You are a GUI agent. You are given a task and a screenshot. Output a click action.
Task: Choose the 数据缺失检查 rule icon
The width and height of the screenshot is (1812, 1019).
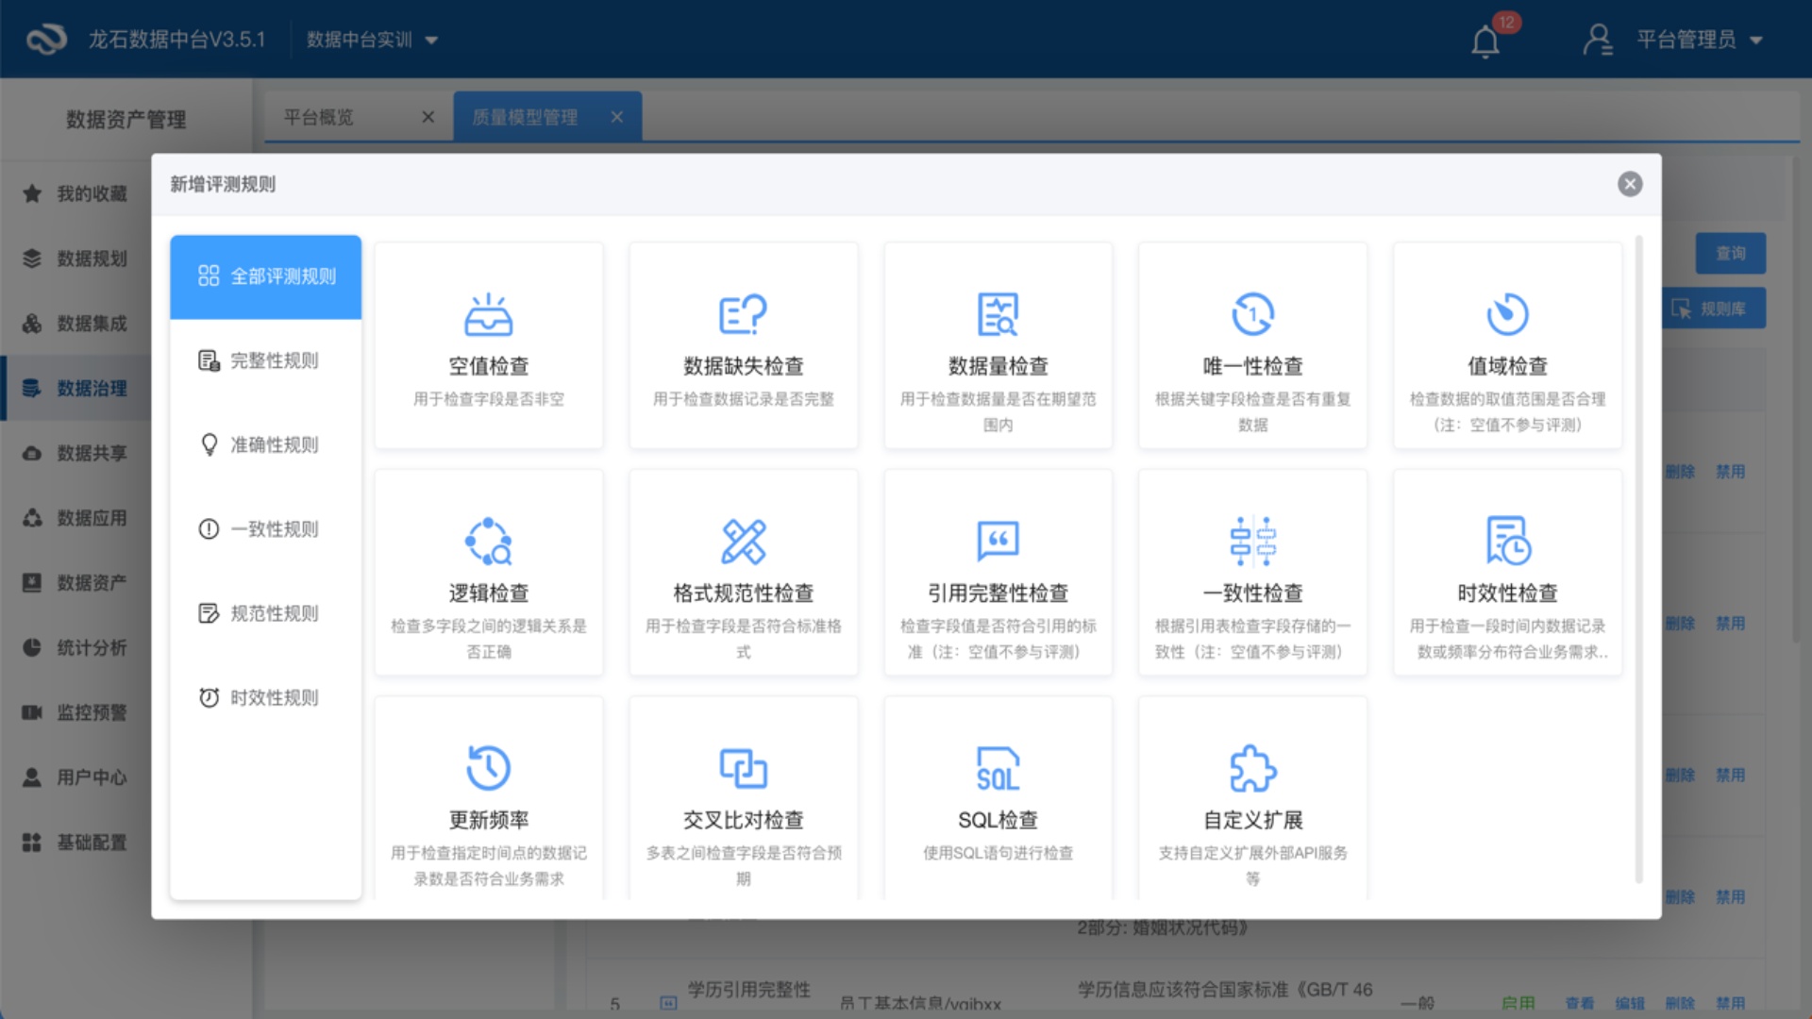pos(743,314)
